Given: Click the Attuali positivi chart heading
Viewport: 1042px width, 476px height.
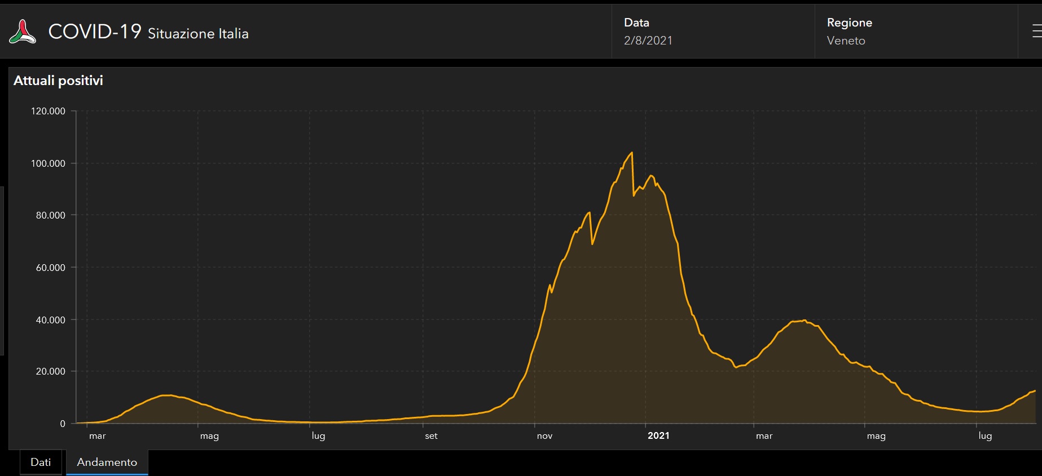Looking at the screenshot, I should [58, 81].
